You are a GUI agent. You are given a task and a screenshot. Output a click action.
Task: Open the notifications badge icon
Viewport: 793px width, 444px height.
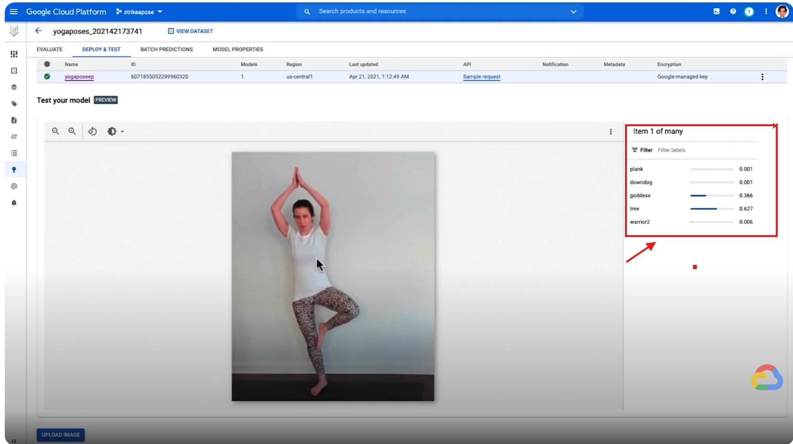pyautogui.click(x=749, y=11)
